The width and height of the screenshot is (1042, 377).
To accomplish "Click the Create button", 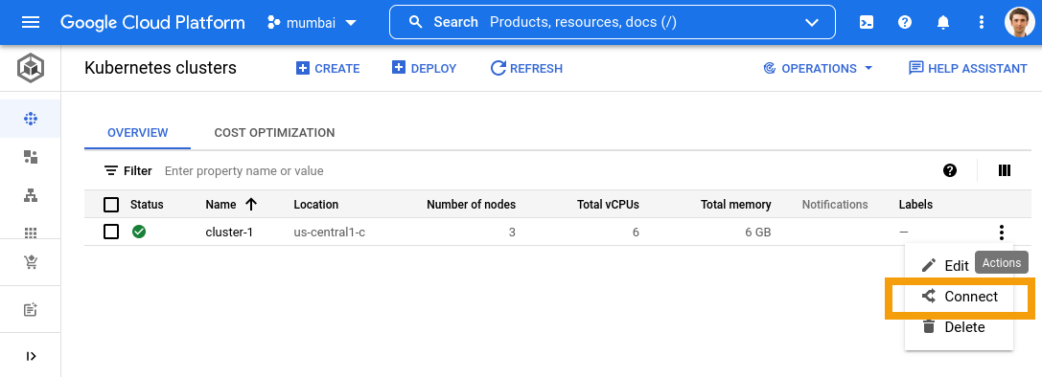I will (x=328, y=68).
